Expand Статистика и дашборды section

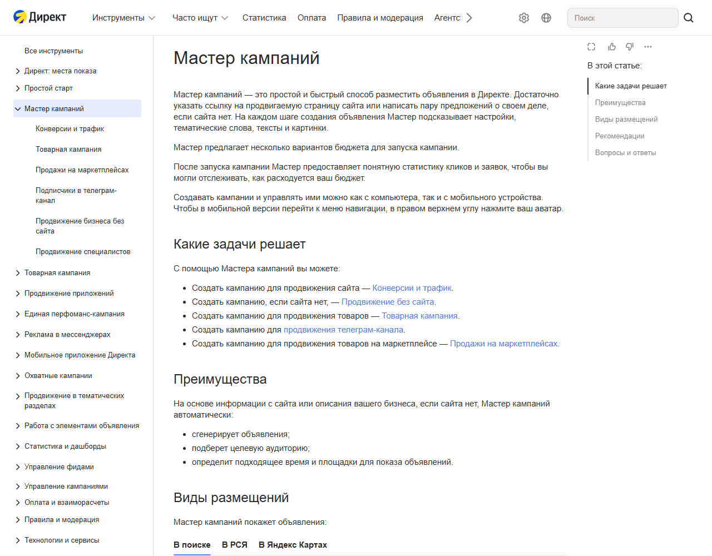click(x=18, y=446)
